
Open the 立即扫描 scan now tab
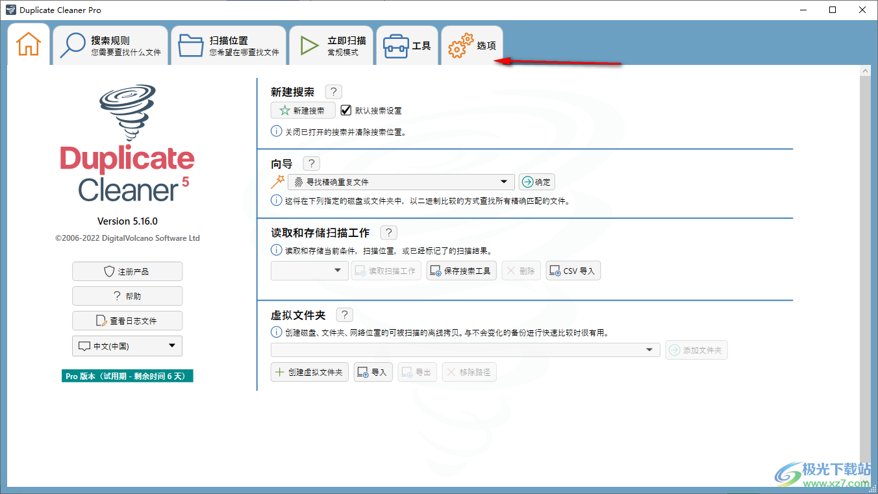tap(331, 45)
